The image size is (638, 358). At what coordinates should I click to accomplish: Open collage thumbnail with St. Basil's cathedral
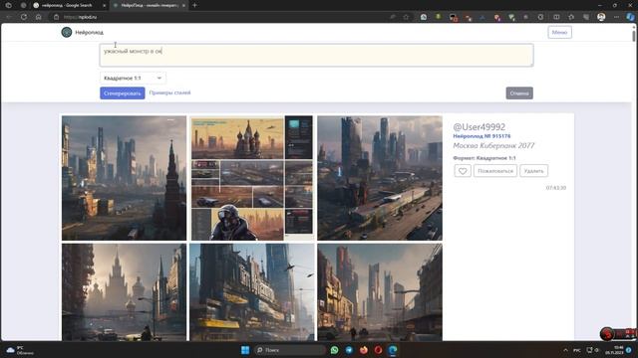[x=252, y=178]
